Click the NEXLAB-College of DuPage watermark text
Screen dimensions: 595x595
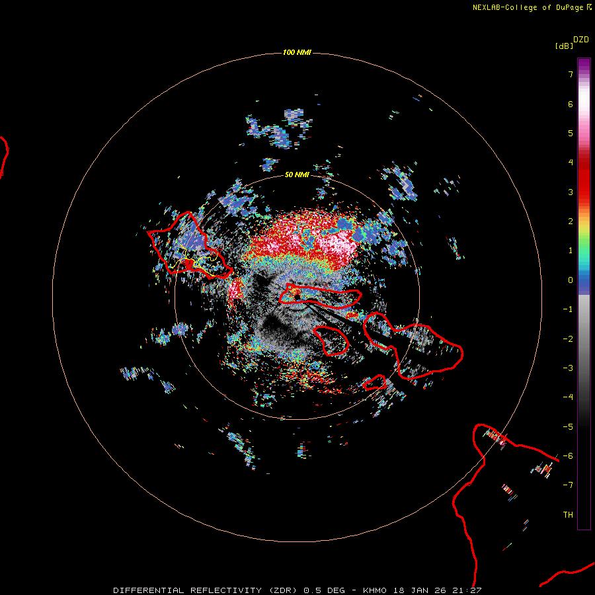point(532,7)
